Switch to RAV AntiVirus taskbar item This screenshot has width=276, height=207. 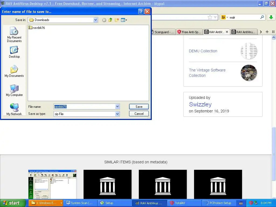click(149, 203)
